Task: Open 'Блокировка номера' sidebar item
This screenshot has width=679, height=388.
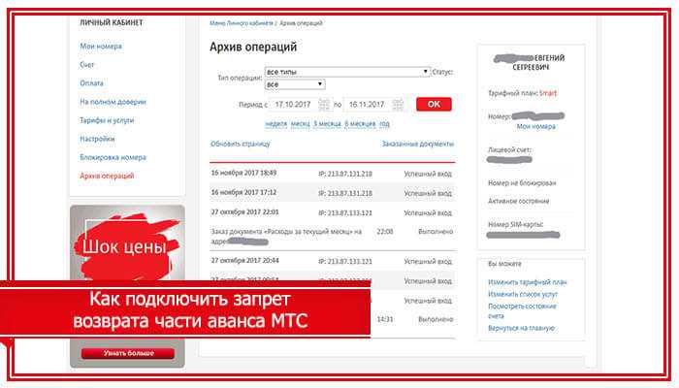Action: pos(113,157)
